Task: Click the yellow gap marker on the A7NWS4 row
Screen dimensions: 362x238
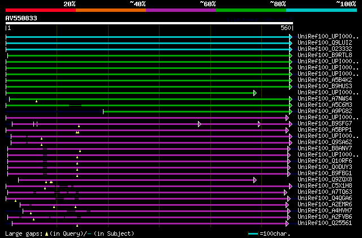Action: [36, 101]
